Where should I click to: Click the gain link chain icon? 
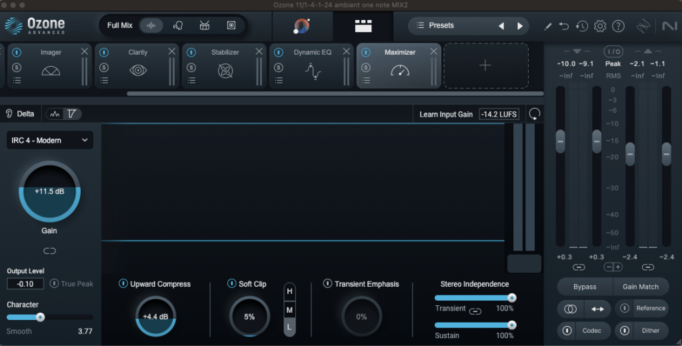coord(49,251)
